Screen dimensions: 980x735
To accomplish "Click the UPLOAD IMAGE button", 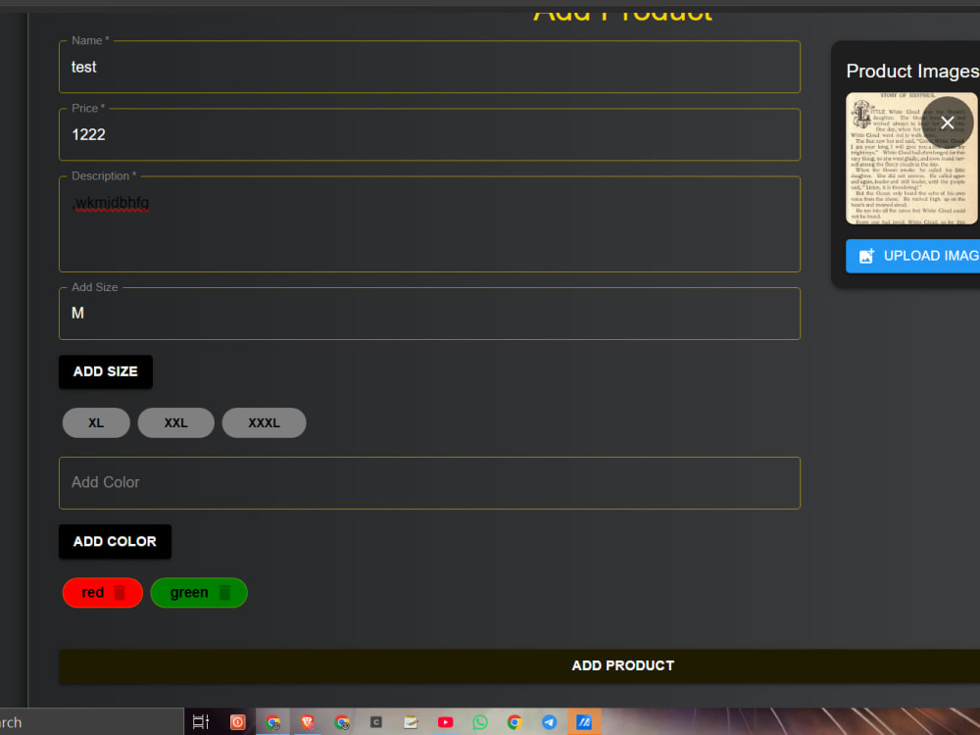I will [912, 256].
